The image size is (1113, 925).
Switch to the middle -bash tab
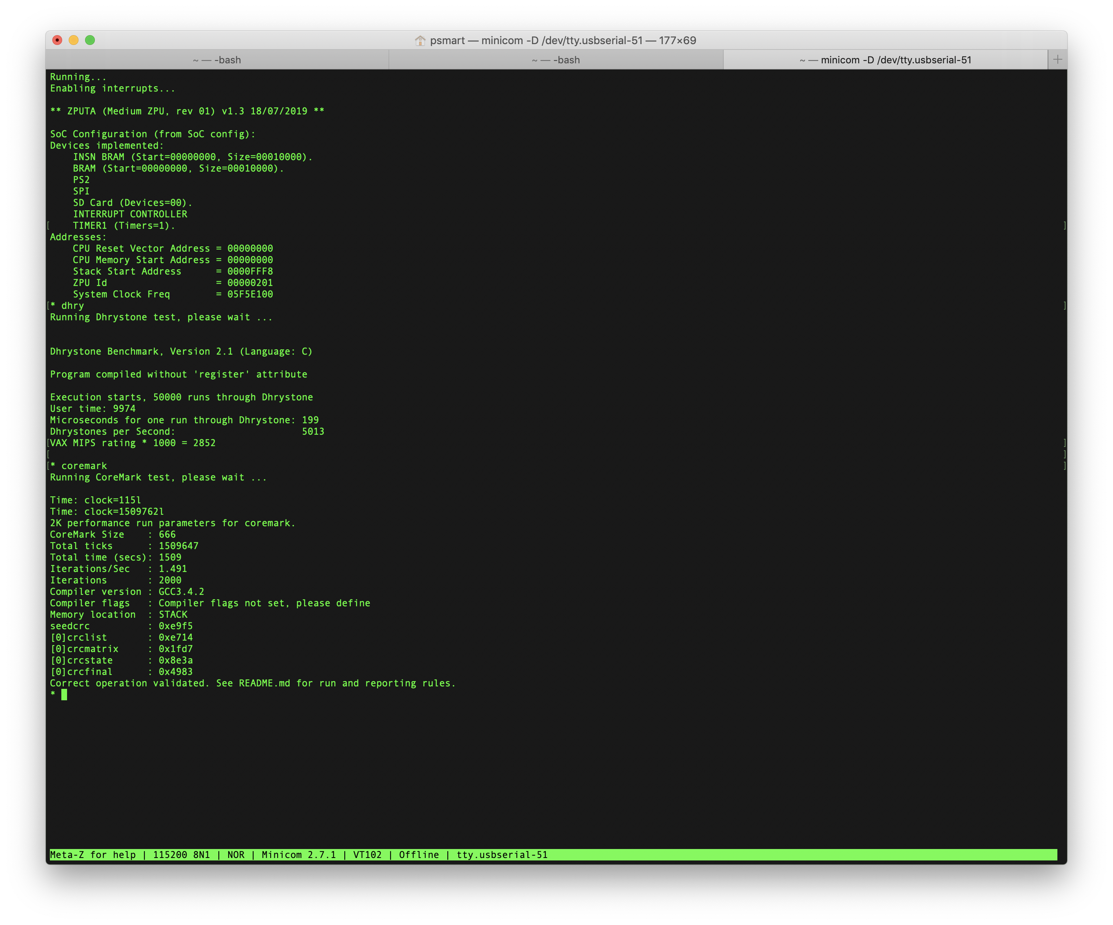click(x=555, y=60)
